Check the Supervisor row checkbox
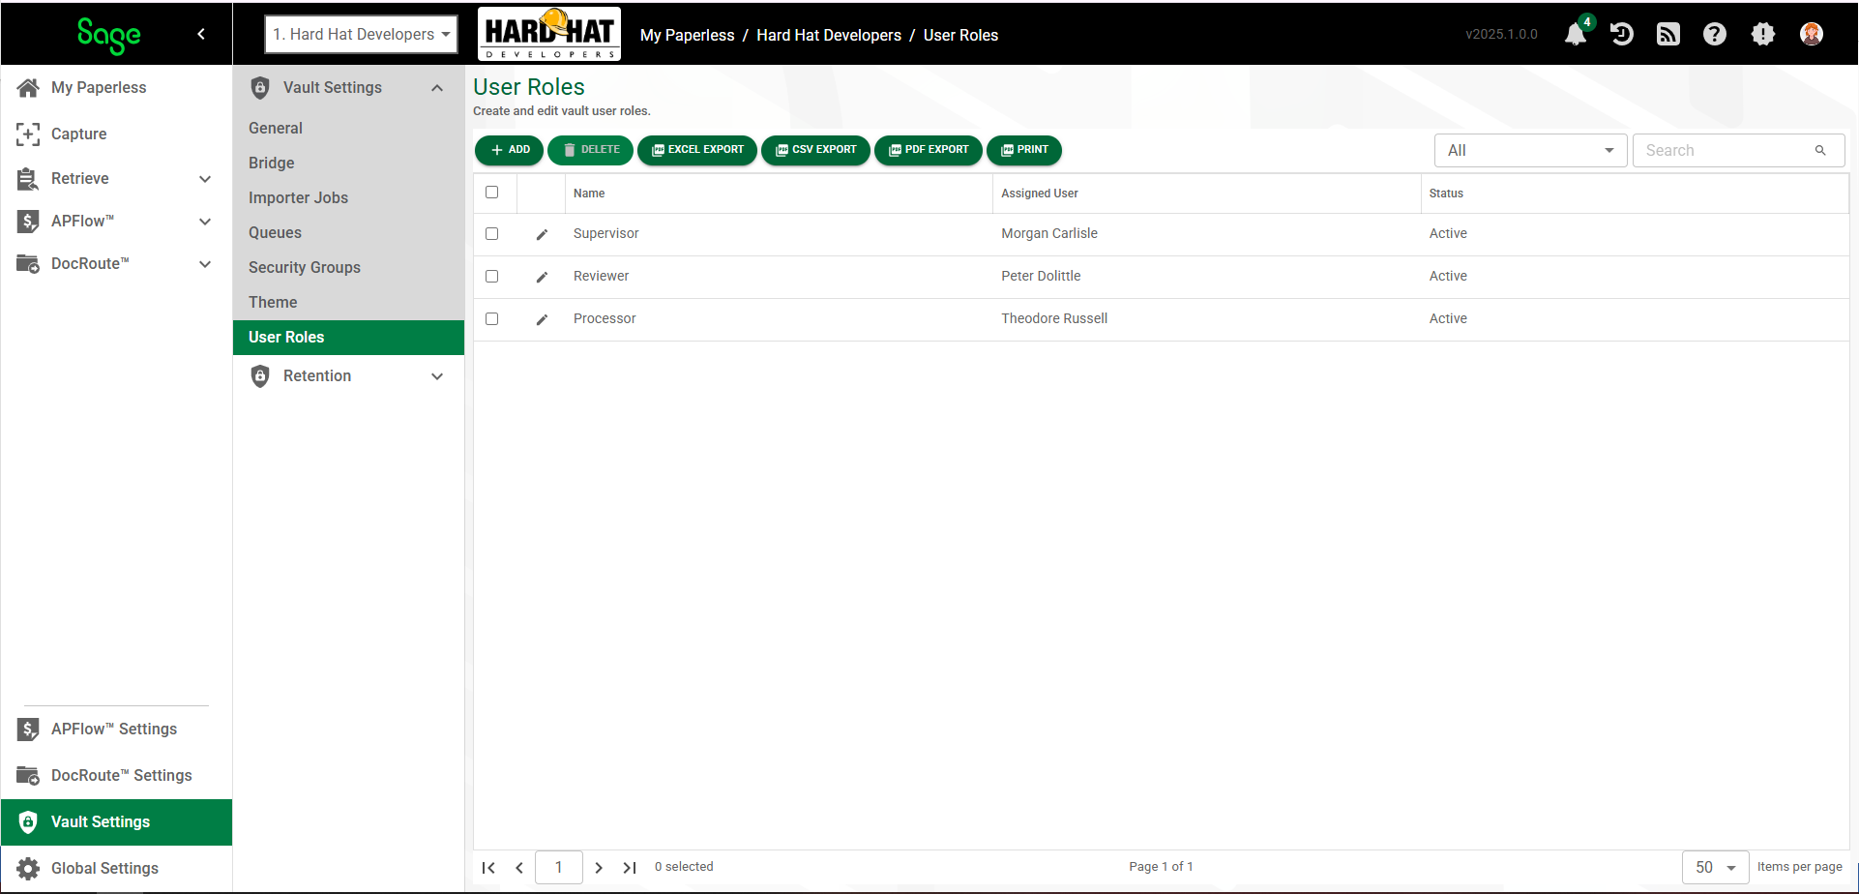 tap(491, 233)
